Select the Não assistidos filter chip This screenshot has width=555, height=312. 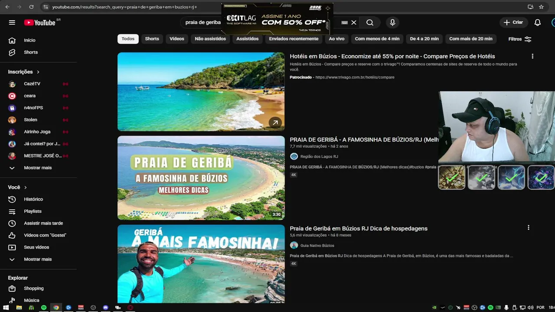click(210, 39)
